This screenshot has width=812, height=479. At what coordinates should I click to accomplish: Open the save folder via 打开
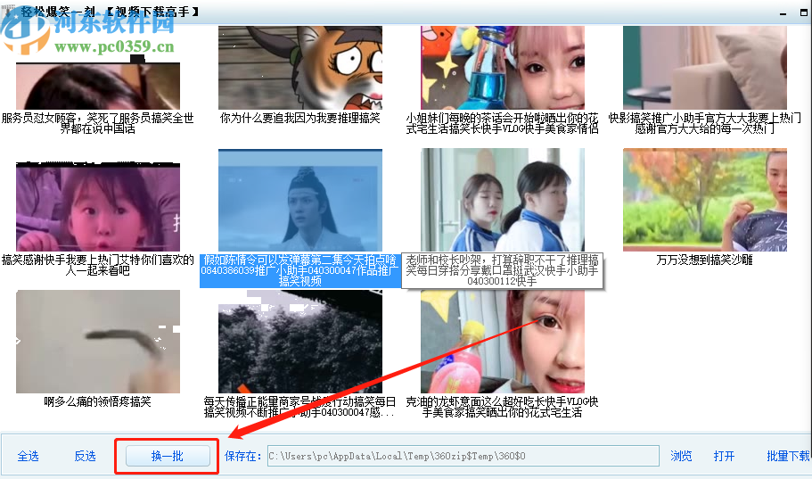(x=724, y=456)
